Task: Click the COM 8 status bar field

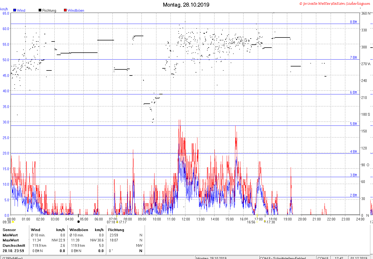Action: tap(323, 258)
